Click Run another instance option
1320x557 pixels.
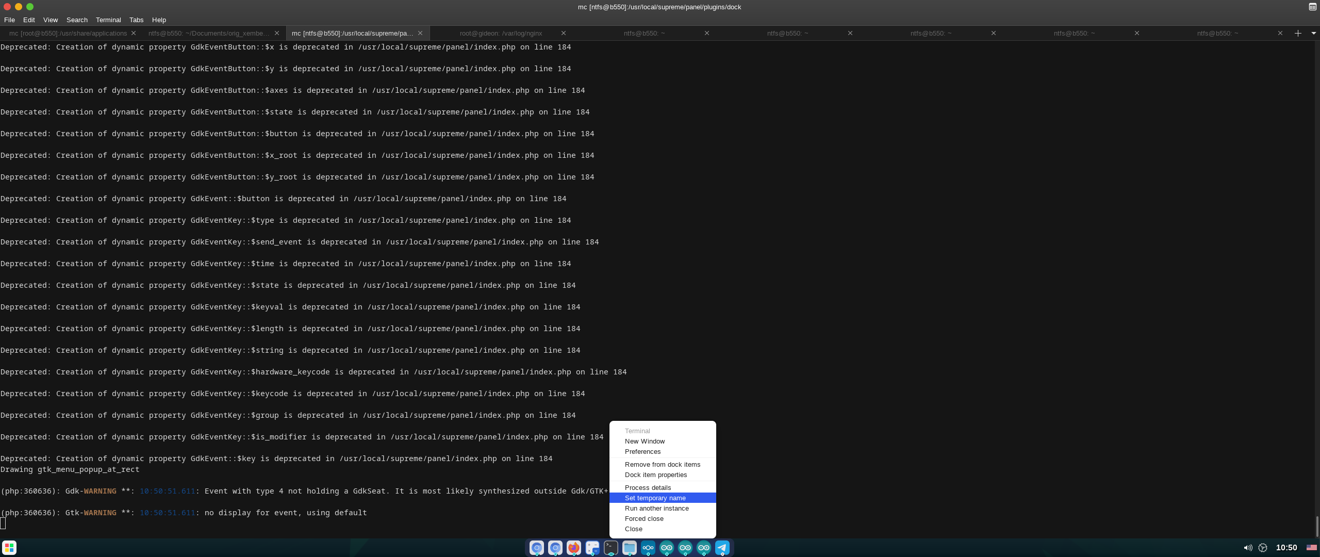tap(656, 508)
